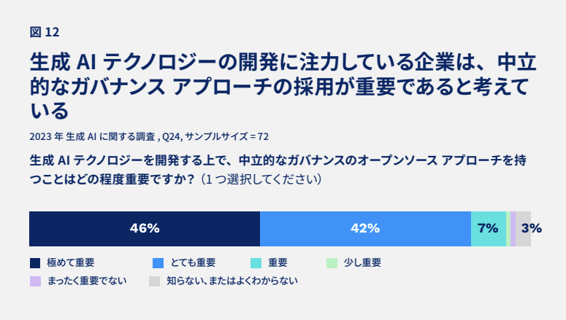566x320 pixels.
Task: Click the light green 少し重要 legend swatch
Action: coord(332,263)
